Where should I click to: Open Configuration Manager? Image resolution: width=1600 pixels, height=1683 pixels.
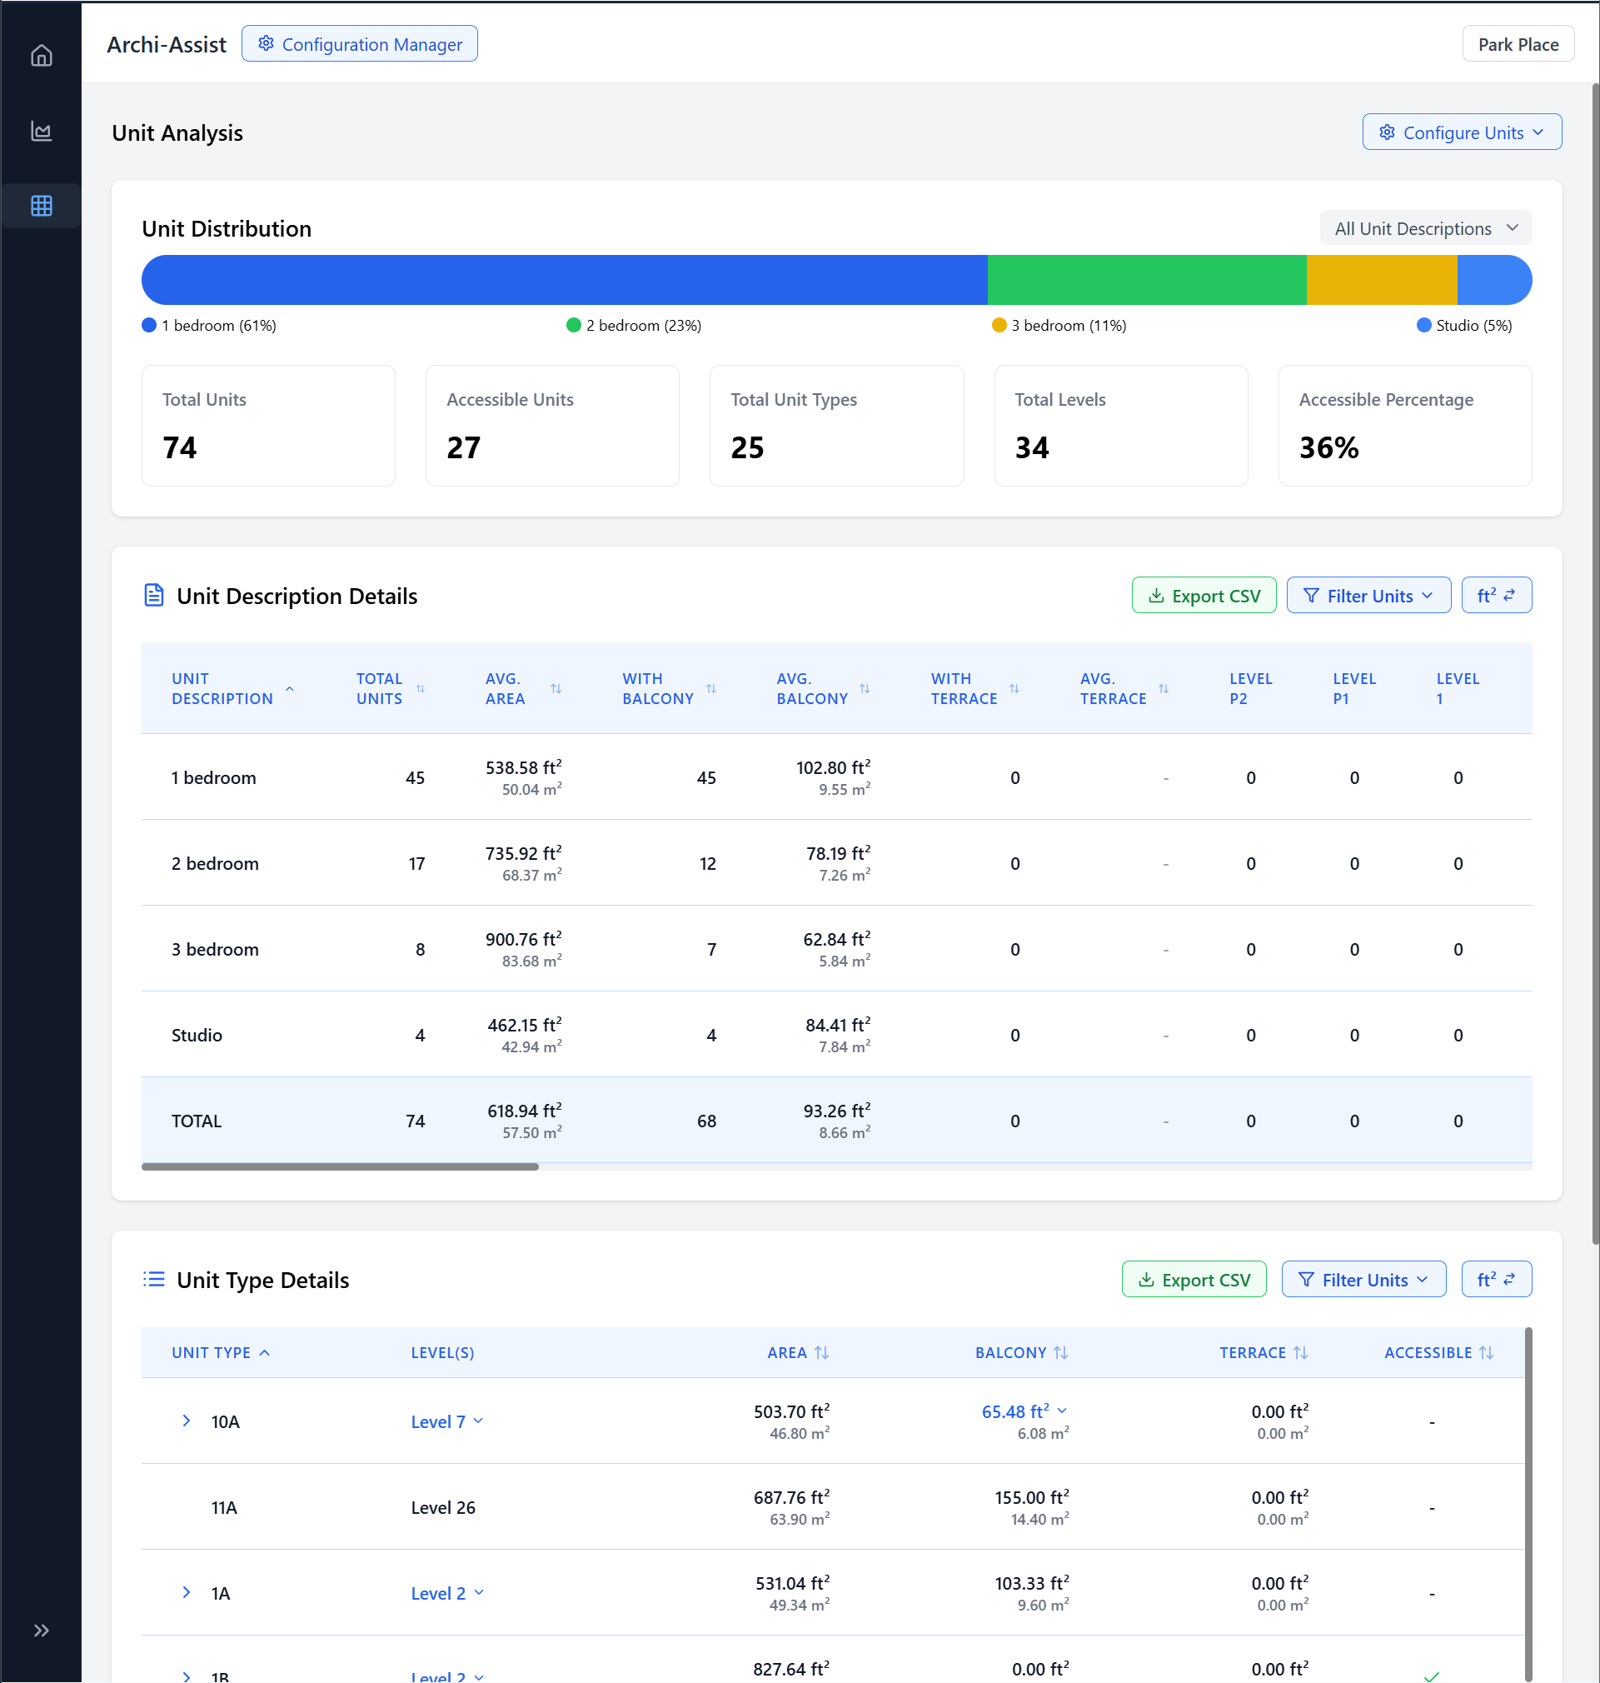[359, 44]
